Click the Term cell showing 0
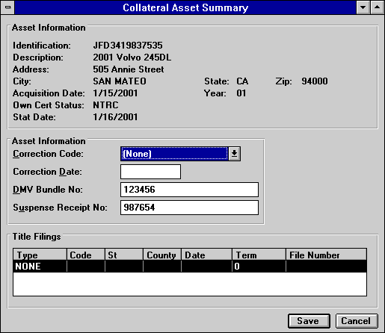 tap(259, 267)
